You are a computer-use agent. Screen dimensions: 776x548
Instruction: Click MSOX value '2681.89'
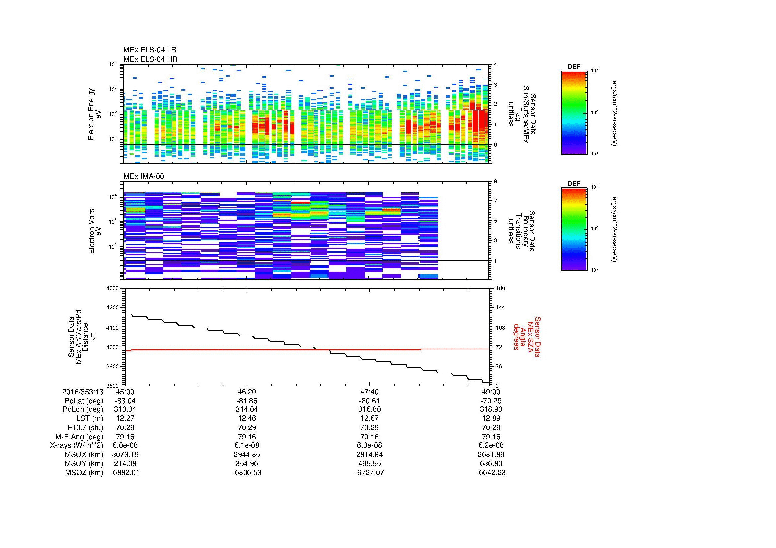(x=491, y=455)
